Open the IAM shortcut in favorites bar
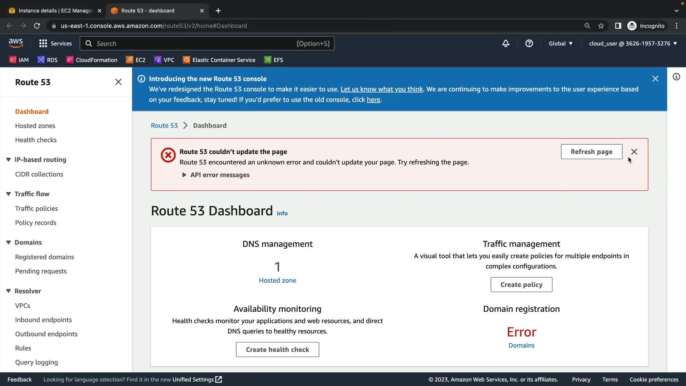The width and height of the screenshot is (686, 386). 19,60
